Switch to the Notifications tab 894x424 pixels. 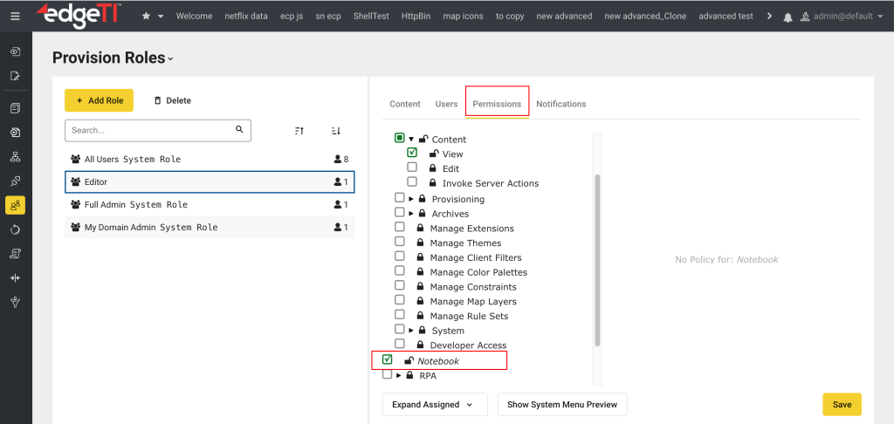[x=560, y=104]
